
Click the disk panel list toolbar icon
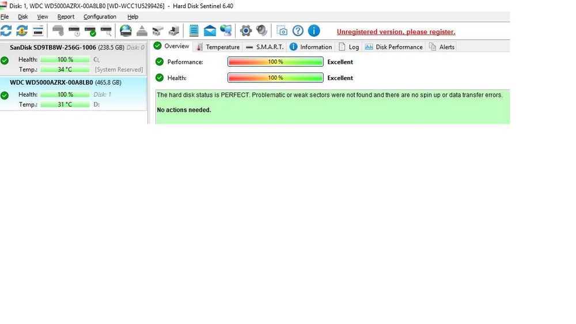point(38,31)
